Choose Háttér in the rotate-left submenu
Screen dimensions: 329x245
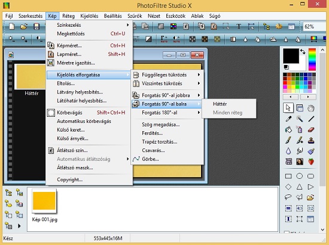click(x=220, y=104)
